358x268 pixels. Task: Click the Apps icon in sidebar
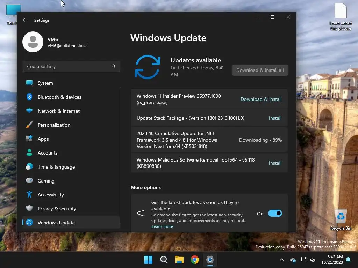point(29,139)
